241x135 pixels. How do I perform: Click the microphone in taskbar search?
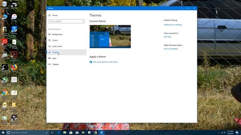coord(47,132)
